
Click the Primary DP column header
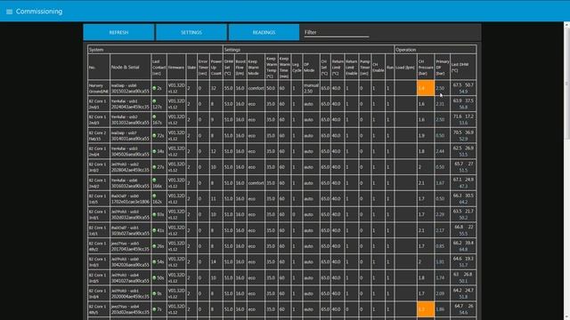pyautogui.click(x=443, y=68)
